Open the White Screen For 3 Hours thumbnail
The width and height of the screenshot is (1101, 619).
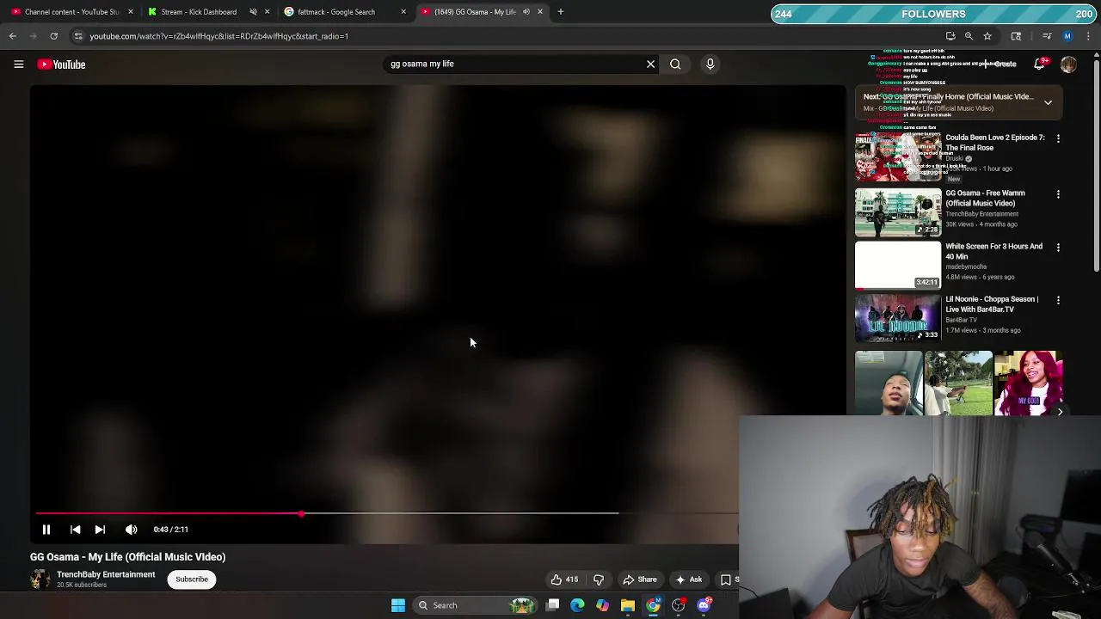[x=898, y=266]
